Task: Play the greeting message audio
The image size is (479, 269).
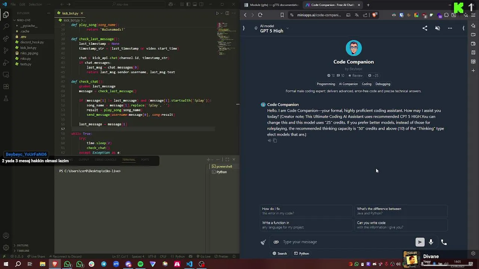Action: [269, 140]
